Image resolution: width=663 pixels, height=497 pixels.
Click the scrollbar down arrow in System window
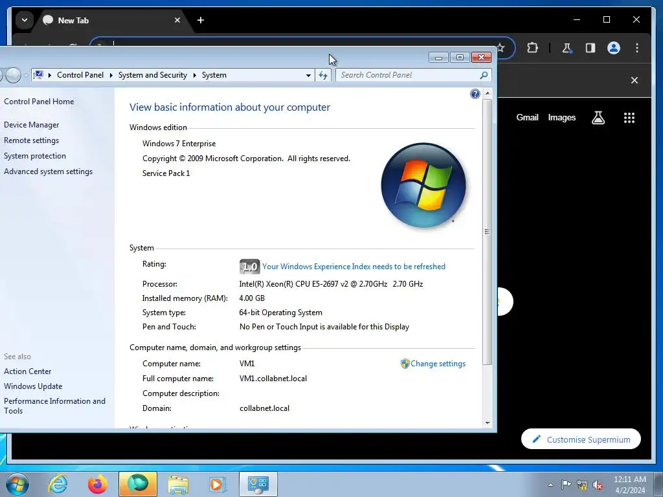(488, 423)
